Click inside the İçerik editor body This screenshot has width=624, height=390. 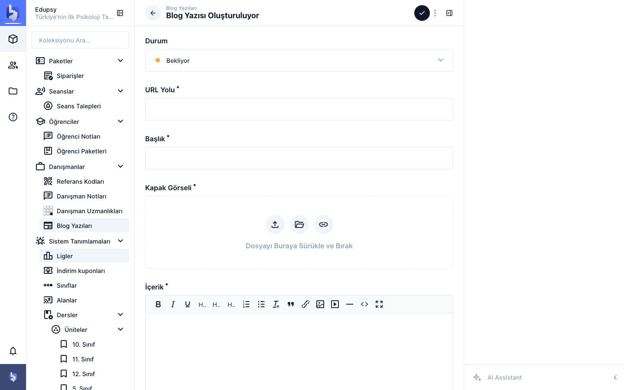pyautogui.click(x=299, y=351)
